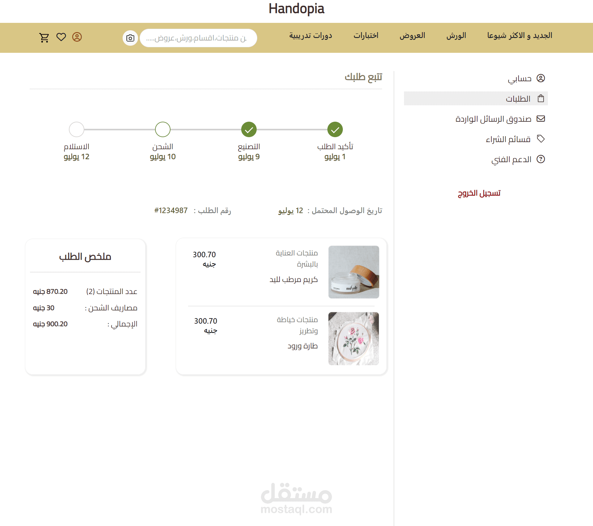Open the user profile icon in header
This screenshot has width=593, height=526.
tap(77, 37)
